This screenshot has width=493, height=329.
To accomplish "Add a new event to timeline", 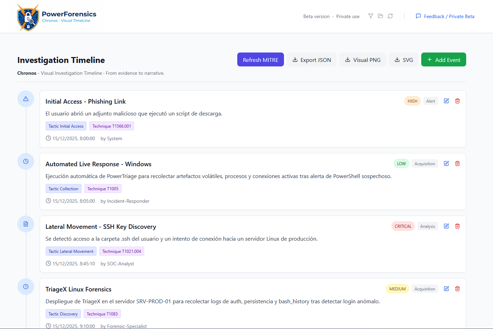I will tap(443, 60).
